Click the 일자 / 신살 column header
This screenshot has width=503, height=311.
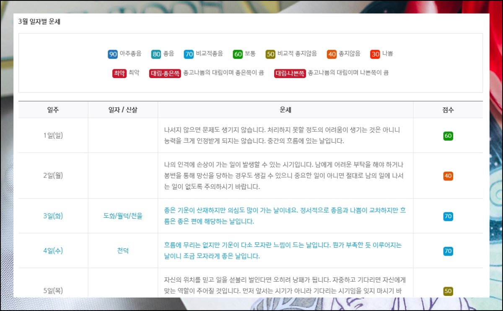point(123,110)
